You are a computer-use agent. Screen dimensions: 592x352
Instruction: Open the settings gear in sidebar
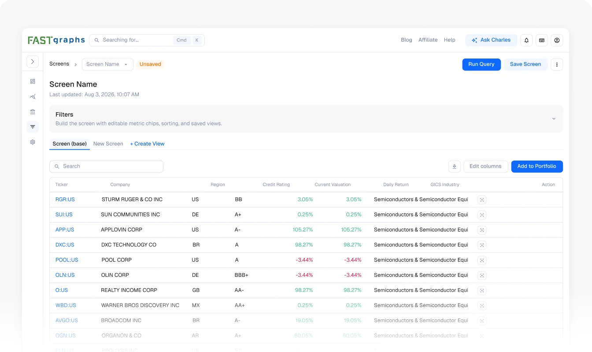click(x=33, y=142)
